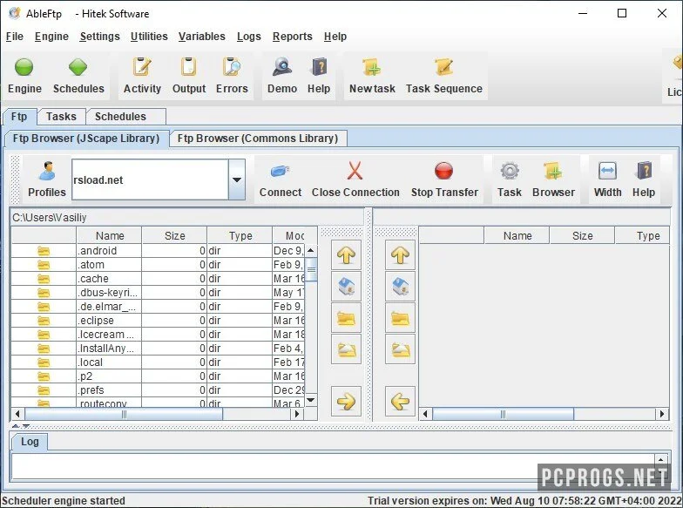
Task: Open the profile dropdown arrow
Action: tap(237, 179)
